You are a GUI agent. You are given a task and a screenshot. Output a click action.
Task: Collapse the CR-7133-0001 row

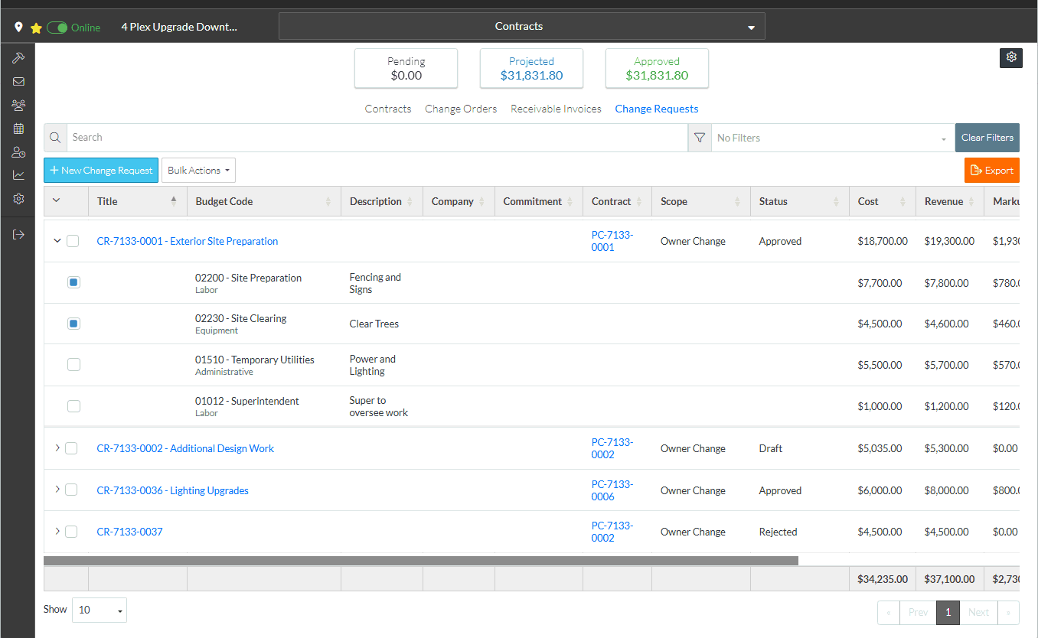[57, 240]
